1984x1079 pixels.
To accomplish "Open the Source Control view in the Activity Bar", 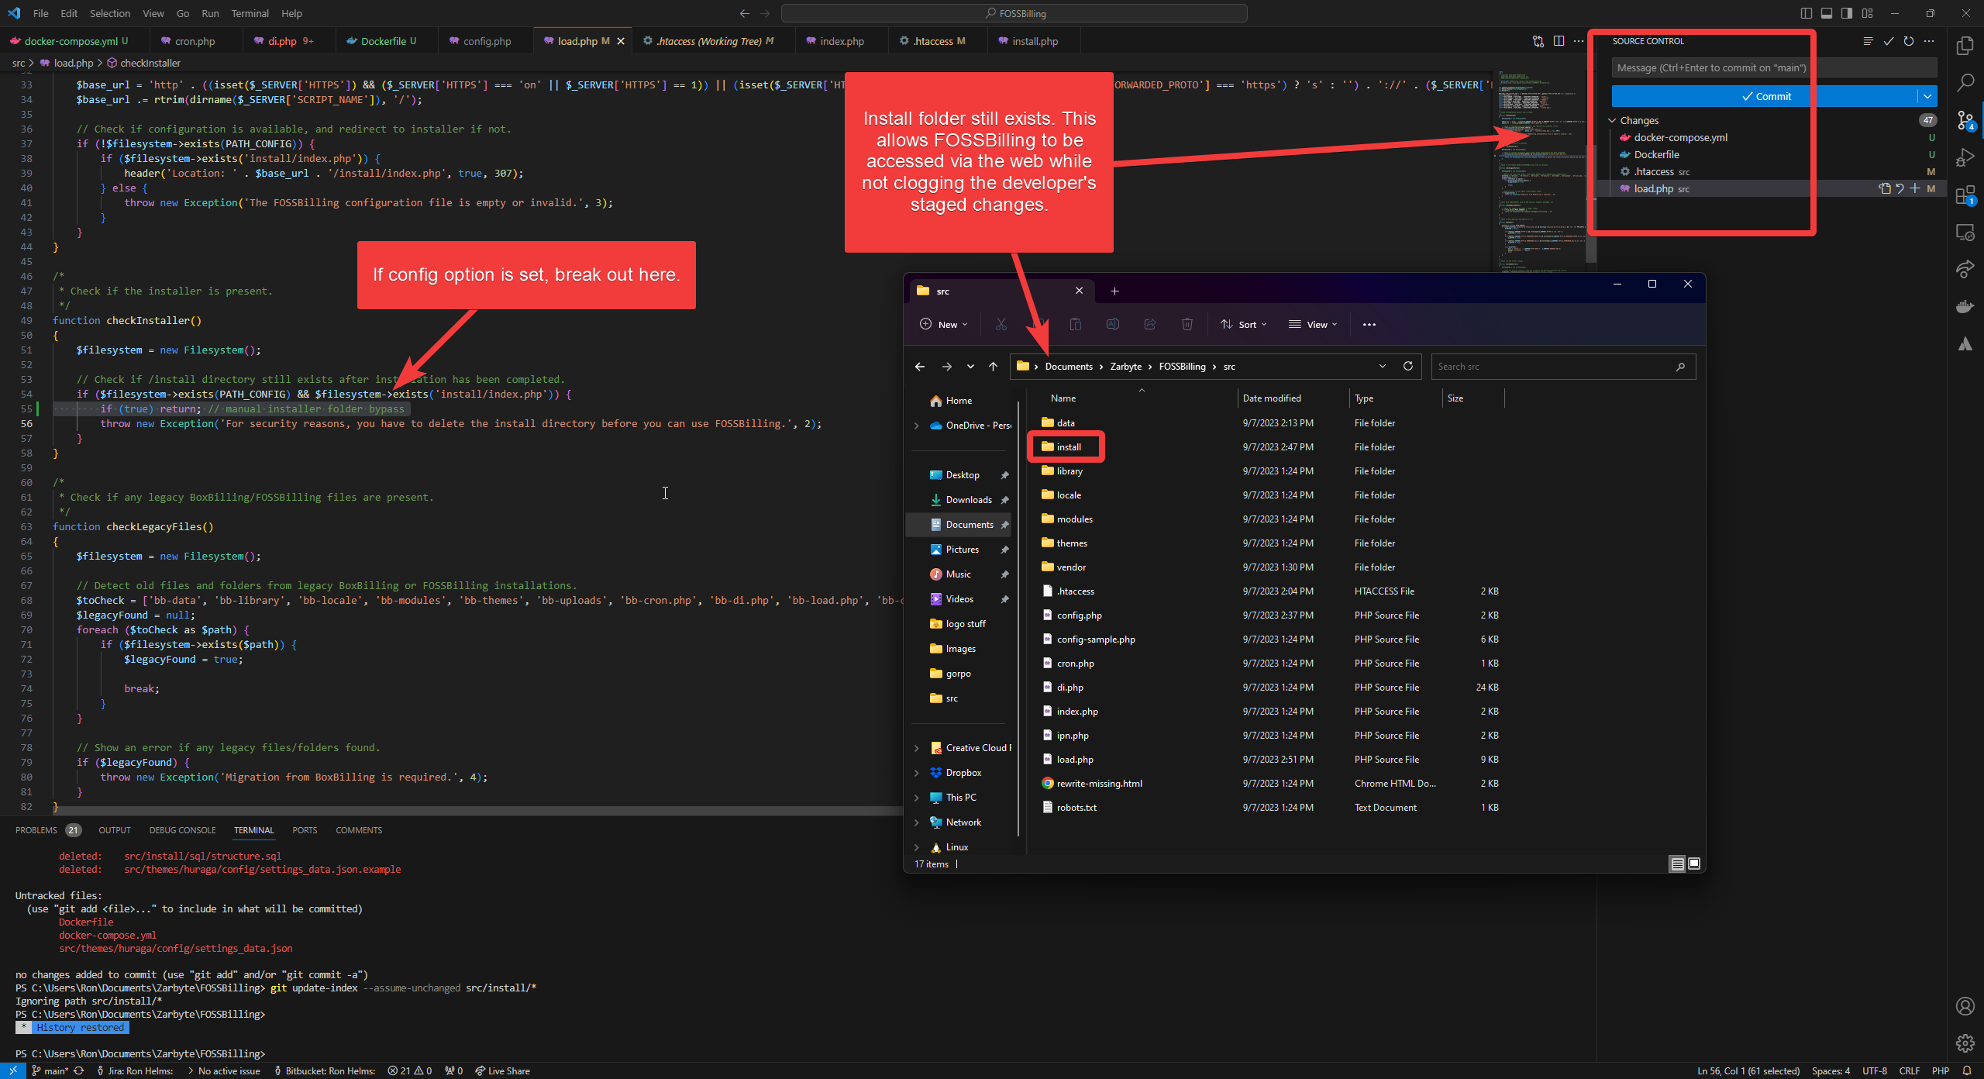I will point(1966,120).
